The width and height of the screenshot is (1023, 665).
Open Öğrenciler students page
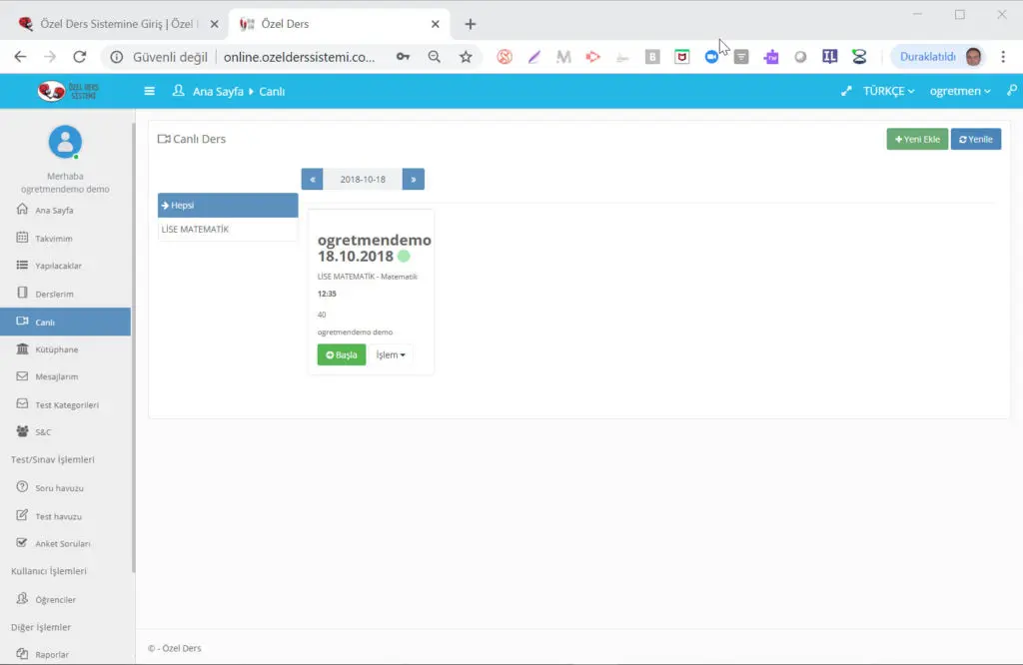pos(56,600)
